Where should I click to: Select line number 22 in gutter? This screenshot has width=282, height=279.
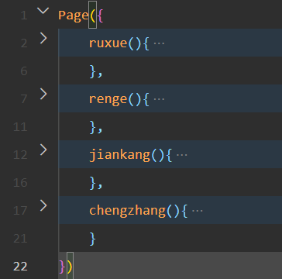point(20,267)
